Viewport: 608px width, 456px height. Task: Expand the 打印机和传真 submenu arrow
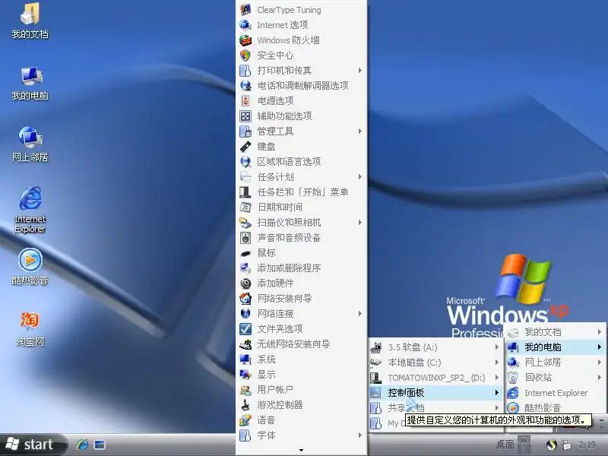coord(360,70)
